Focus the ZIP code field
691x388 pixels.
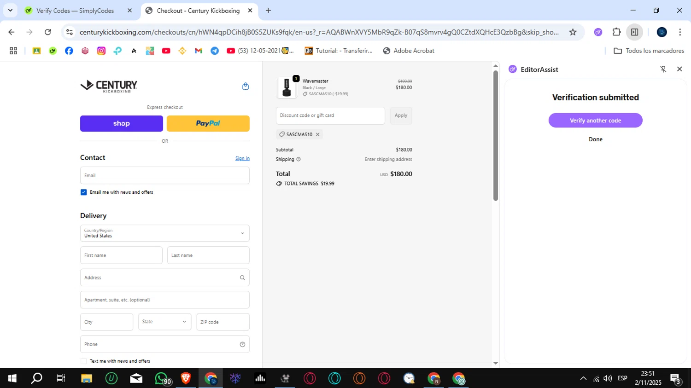click(223, 322)
